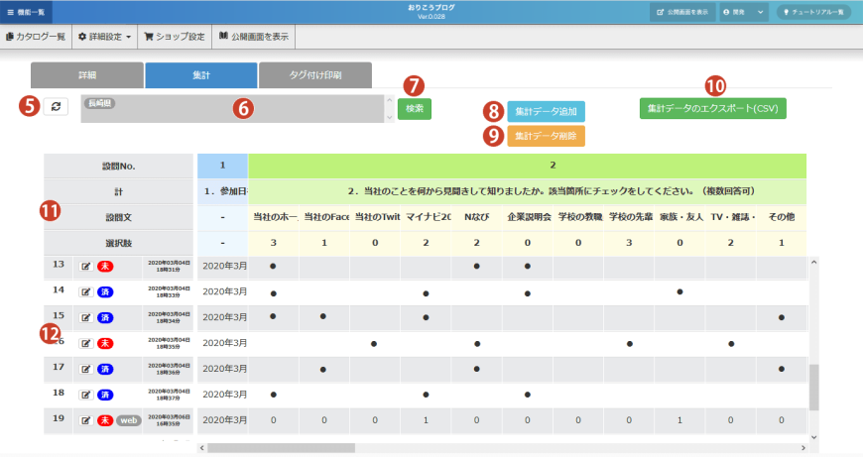Expand the 詳細設定 dropdown menu

point(104,37)
